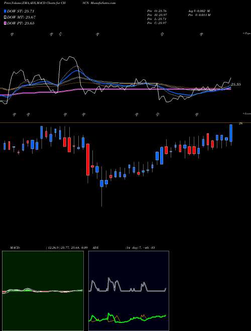Click the blue DOW ST legend swatch
251x331 pixels.
click(6, 11)
